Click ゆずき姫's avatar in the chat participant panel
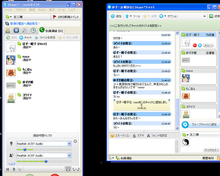220x176 pixels. point(186,60)
